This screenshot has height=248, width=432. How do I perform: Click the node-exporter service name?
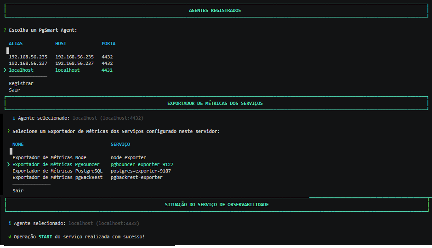pyautogui.click(x=128, y=157)
